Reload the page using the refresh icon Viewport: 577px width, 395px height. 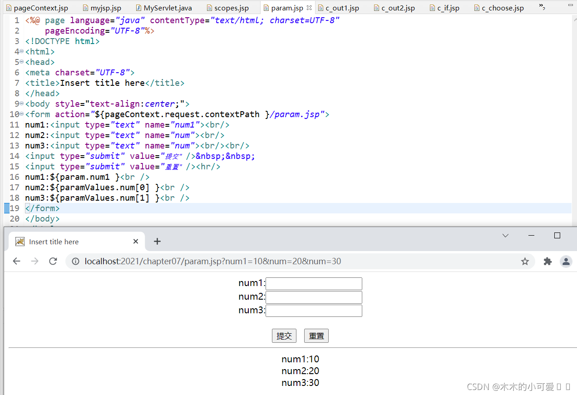(53, 261)
